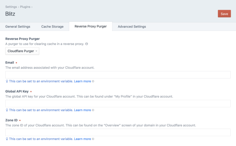
Task: Navigate to Settings in the breadcrumb
Action: [11, 7]
